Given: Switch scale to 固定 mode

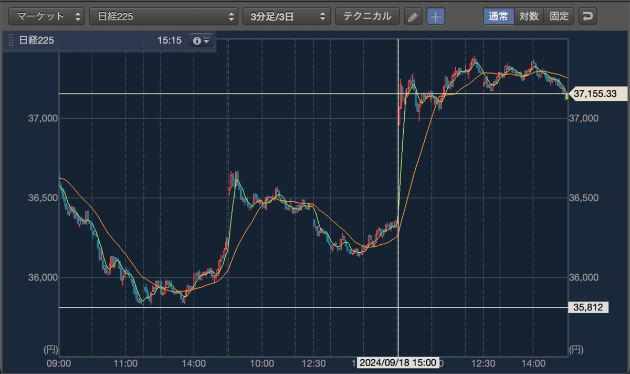Looking at the screenshot, I should coord(559,16).
